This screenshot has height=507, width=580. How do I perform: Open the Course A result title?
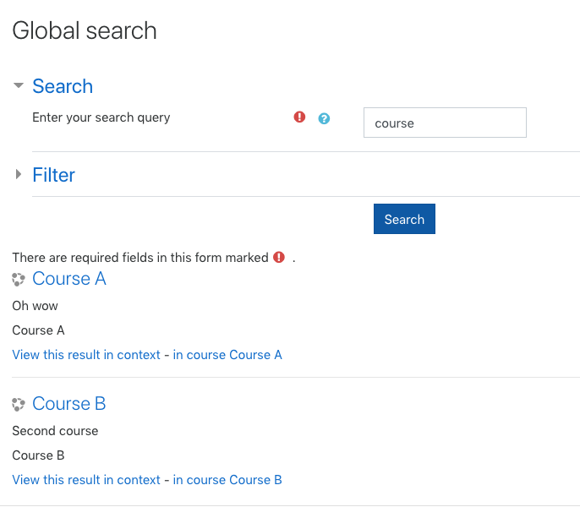click(69, 279)
